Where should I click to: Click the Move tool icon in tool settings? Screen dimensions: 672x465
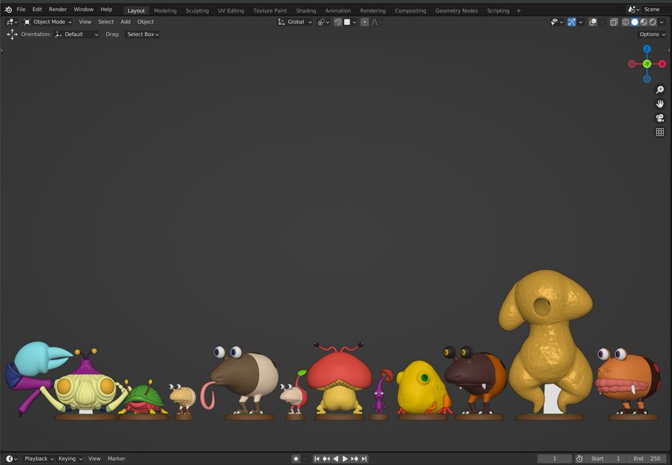click(x=12, y=34)
